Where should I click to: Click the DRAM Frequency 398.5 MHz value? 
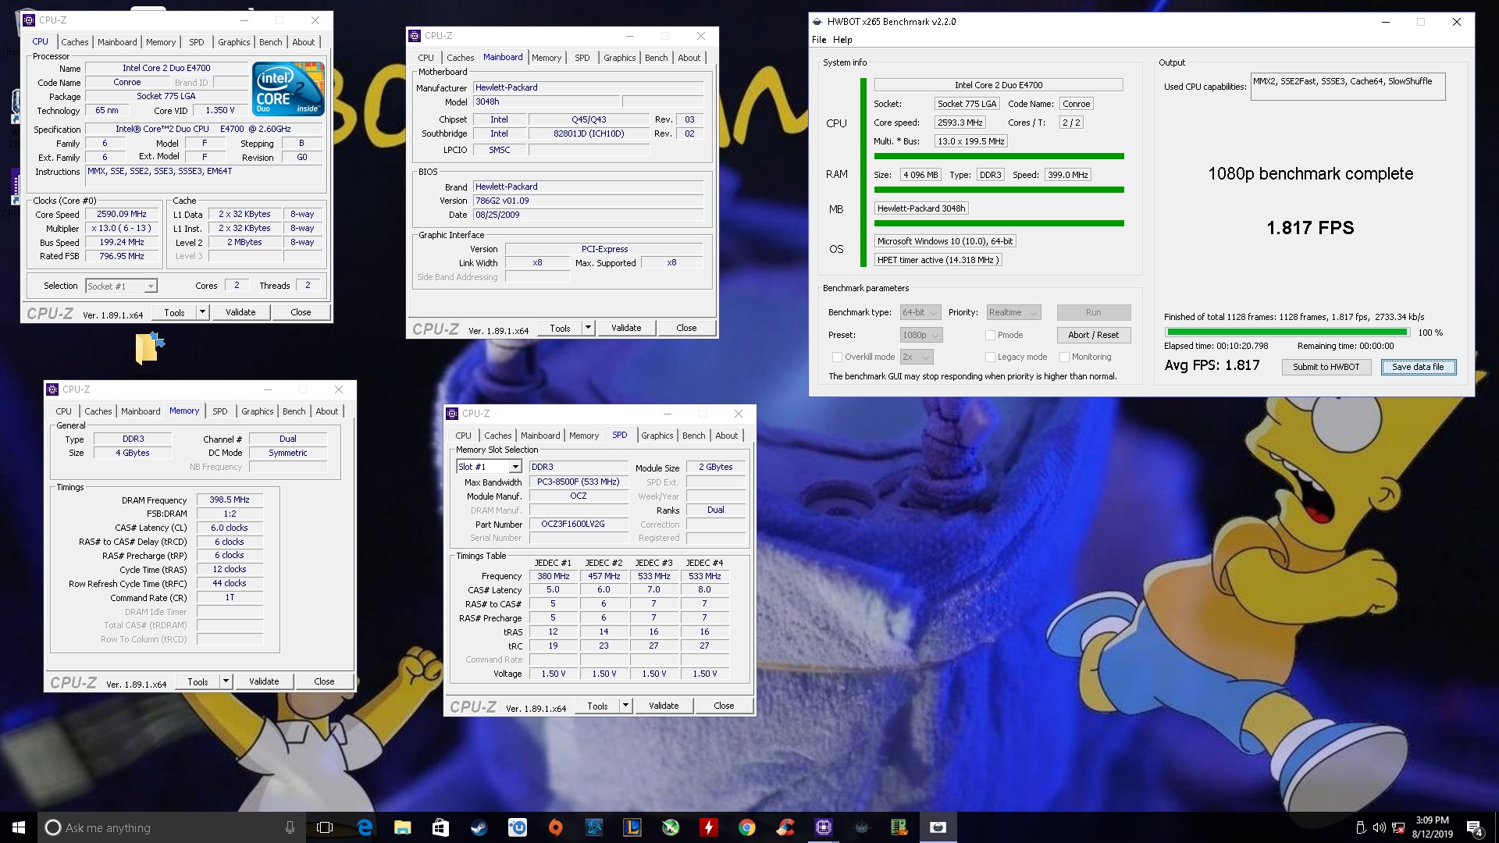(x=230, y=500)
